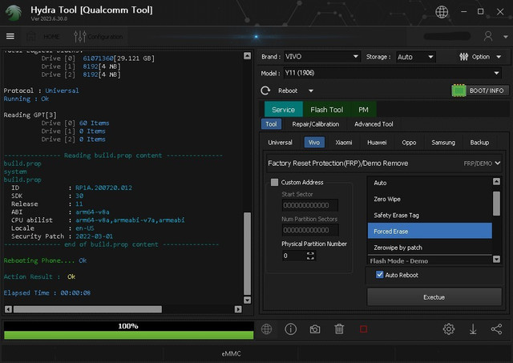The image size is (513, 363).
Task: Open the Model dropdown showing Y11 (1906)
Action: coord(392,73)
